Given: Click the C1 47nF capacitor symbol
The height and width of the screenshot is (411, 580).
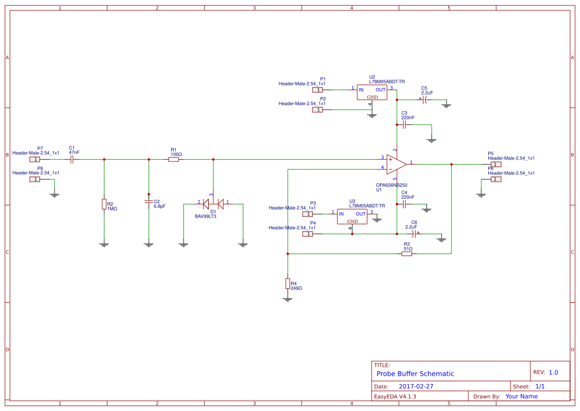Looking at the screenshot, I should click(71, 159).
